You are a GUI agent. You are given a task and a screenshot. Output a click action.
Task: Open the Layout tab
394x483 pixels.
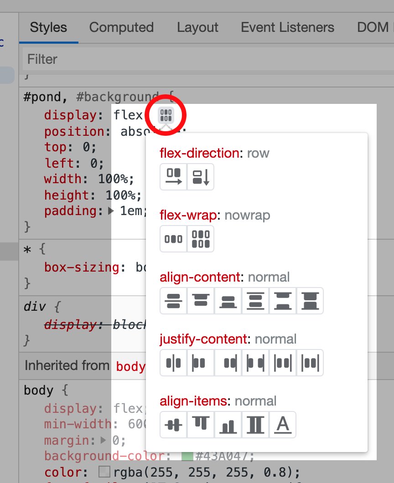click(x=197, y=27)
